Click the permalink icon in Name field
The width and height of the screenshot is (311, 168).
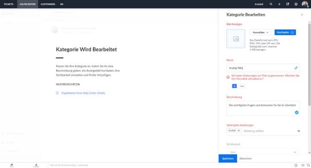coord(296,68)
